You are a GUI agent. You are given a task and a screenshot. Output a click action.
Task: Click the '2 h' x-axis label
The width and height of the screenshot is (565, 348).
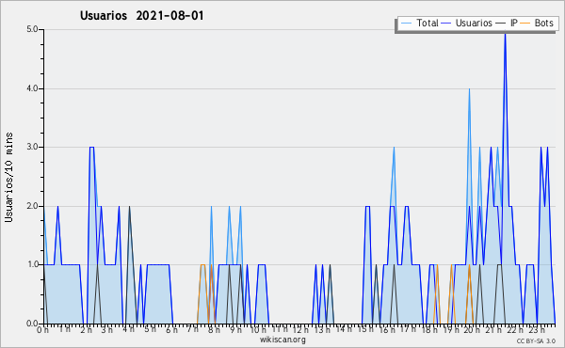tap(86, 330)
